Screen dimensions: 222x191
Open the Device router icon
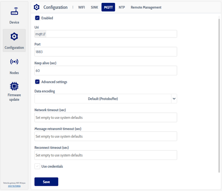coord(14,12)
